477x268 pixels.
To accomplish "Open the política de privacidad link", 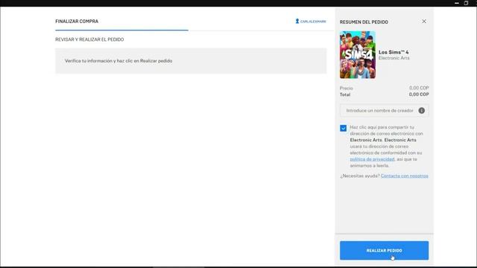I will (372, 159).
